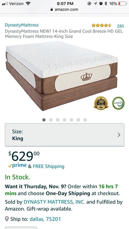Viewport: 129px width, 229px height.
Task: Open the star rating breakdown
Action: (102, 26)
